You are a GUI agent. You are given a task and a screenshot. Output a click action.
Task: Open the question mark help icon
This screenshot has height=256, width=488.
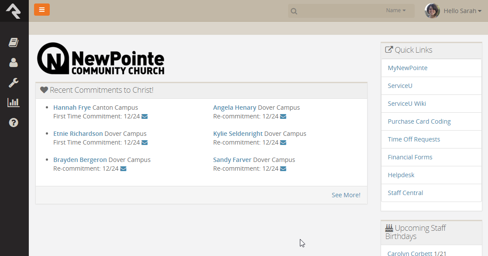point(14,123)
